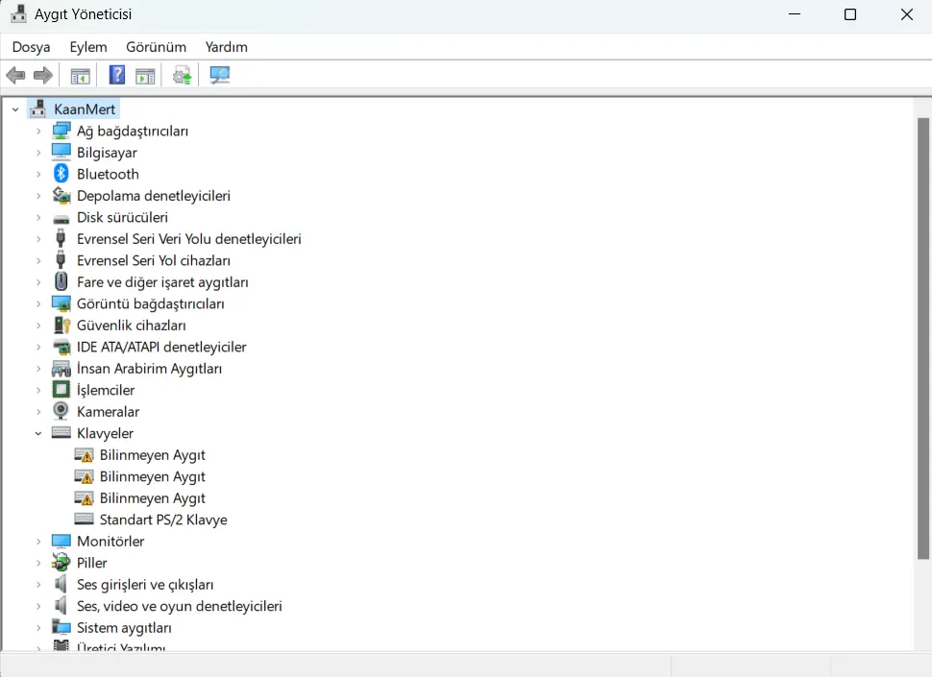Toggle the action pane toolbar icon
Screen dimensions: 932x677
coord(145,76)
